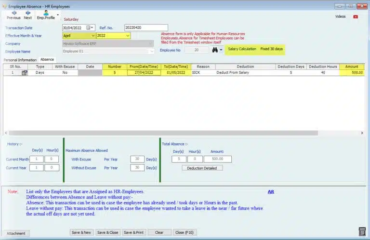Viewport: 370px width, 240px height.
Task: Open calendar picker for Transaction Date
Action: tap(88, 27)
